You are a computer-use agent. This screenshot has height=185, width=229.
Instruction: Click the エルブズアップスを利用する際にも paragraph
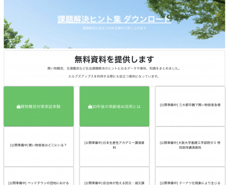114,76
